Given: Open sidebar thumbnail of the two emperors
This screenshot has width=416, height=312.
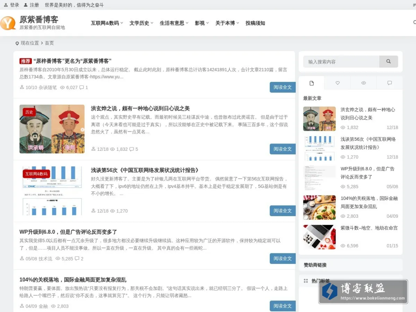Looking at the screenshot, I should pos(319,119).
